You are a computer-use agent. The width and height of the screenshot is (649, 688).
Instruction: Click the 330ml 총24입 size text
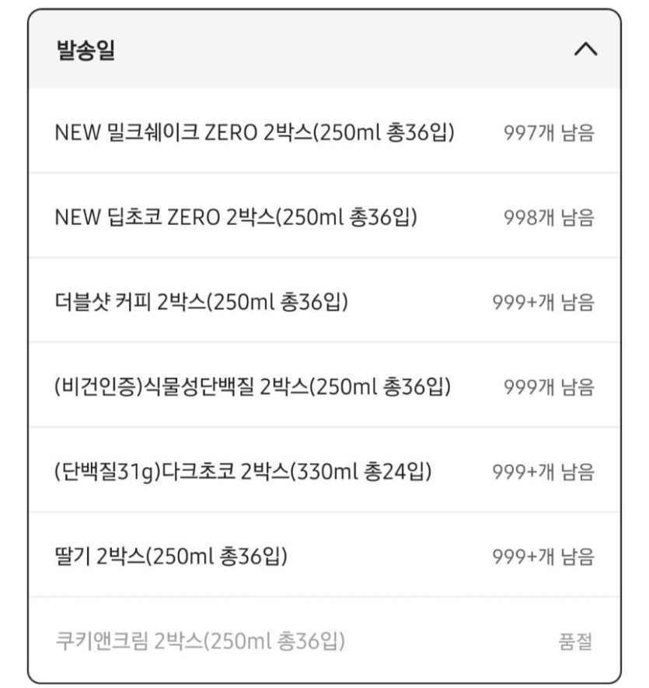(361, 472)
